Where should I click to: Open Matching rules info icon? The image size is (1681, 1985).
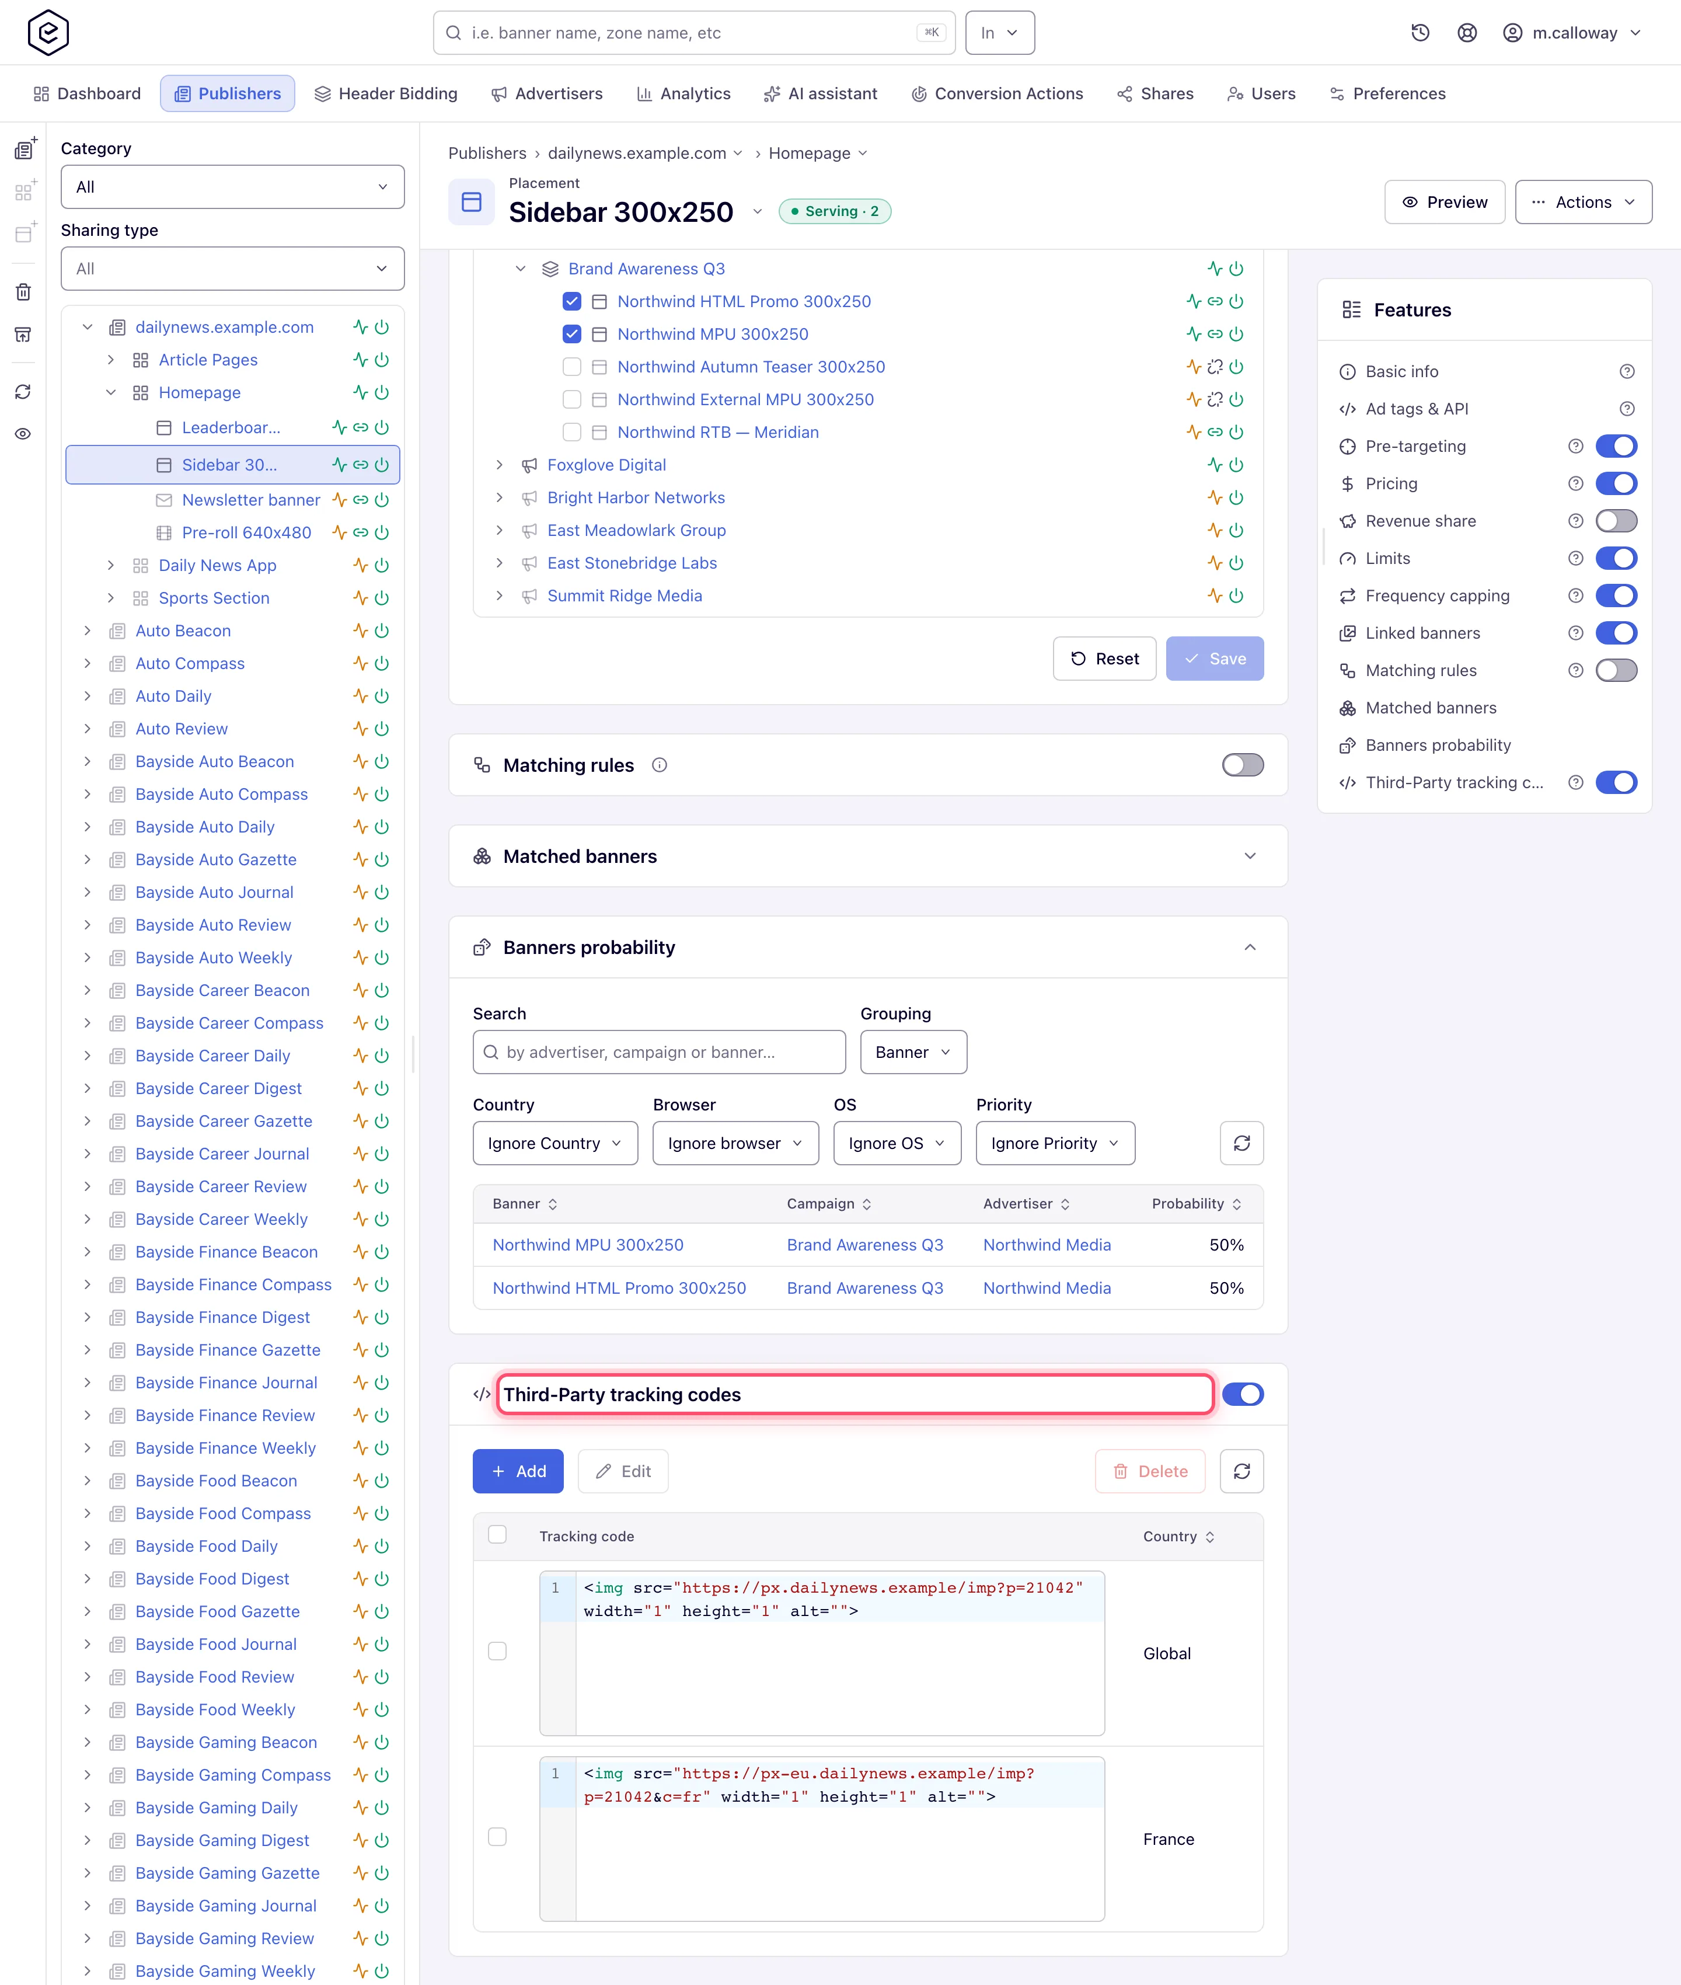click(658, 765)
